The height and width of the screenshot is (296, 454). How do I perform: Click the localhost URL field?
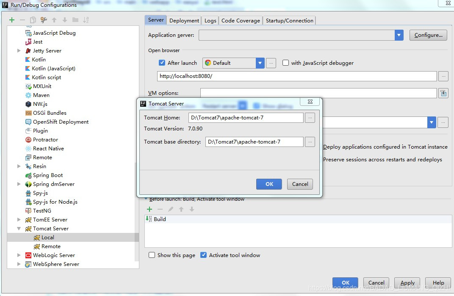tap(297, 76)
